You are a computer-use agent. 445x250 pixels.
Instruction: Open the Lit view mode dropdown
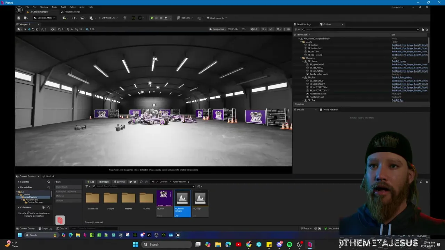point(254,29)
